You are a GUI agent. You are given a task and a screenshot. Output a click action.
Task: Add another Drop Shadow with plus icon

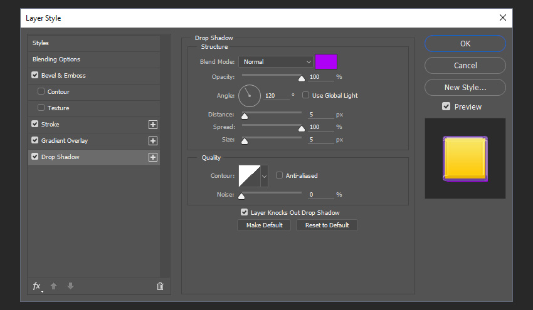[x=152, y=157]
